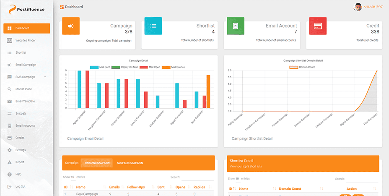The image size is (389, 196).
Task: Click the red Credit card icon
Action: click(317, 26)
